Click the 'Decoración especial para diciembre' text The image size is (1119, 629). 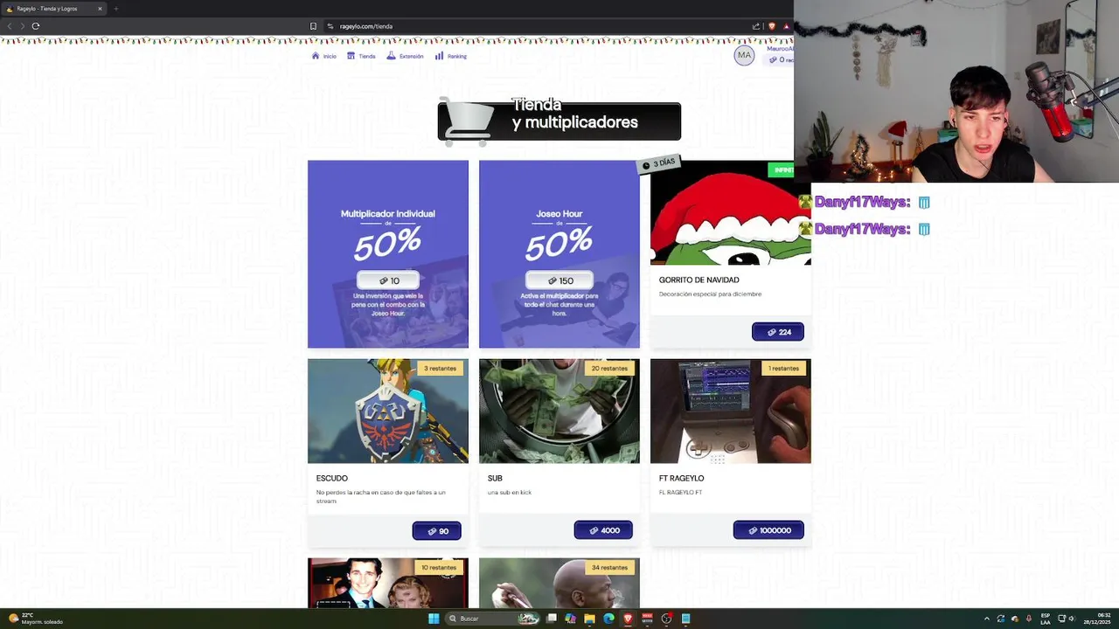point(710,294)
